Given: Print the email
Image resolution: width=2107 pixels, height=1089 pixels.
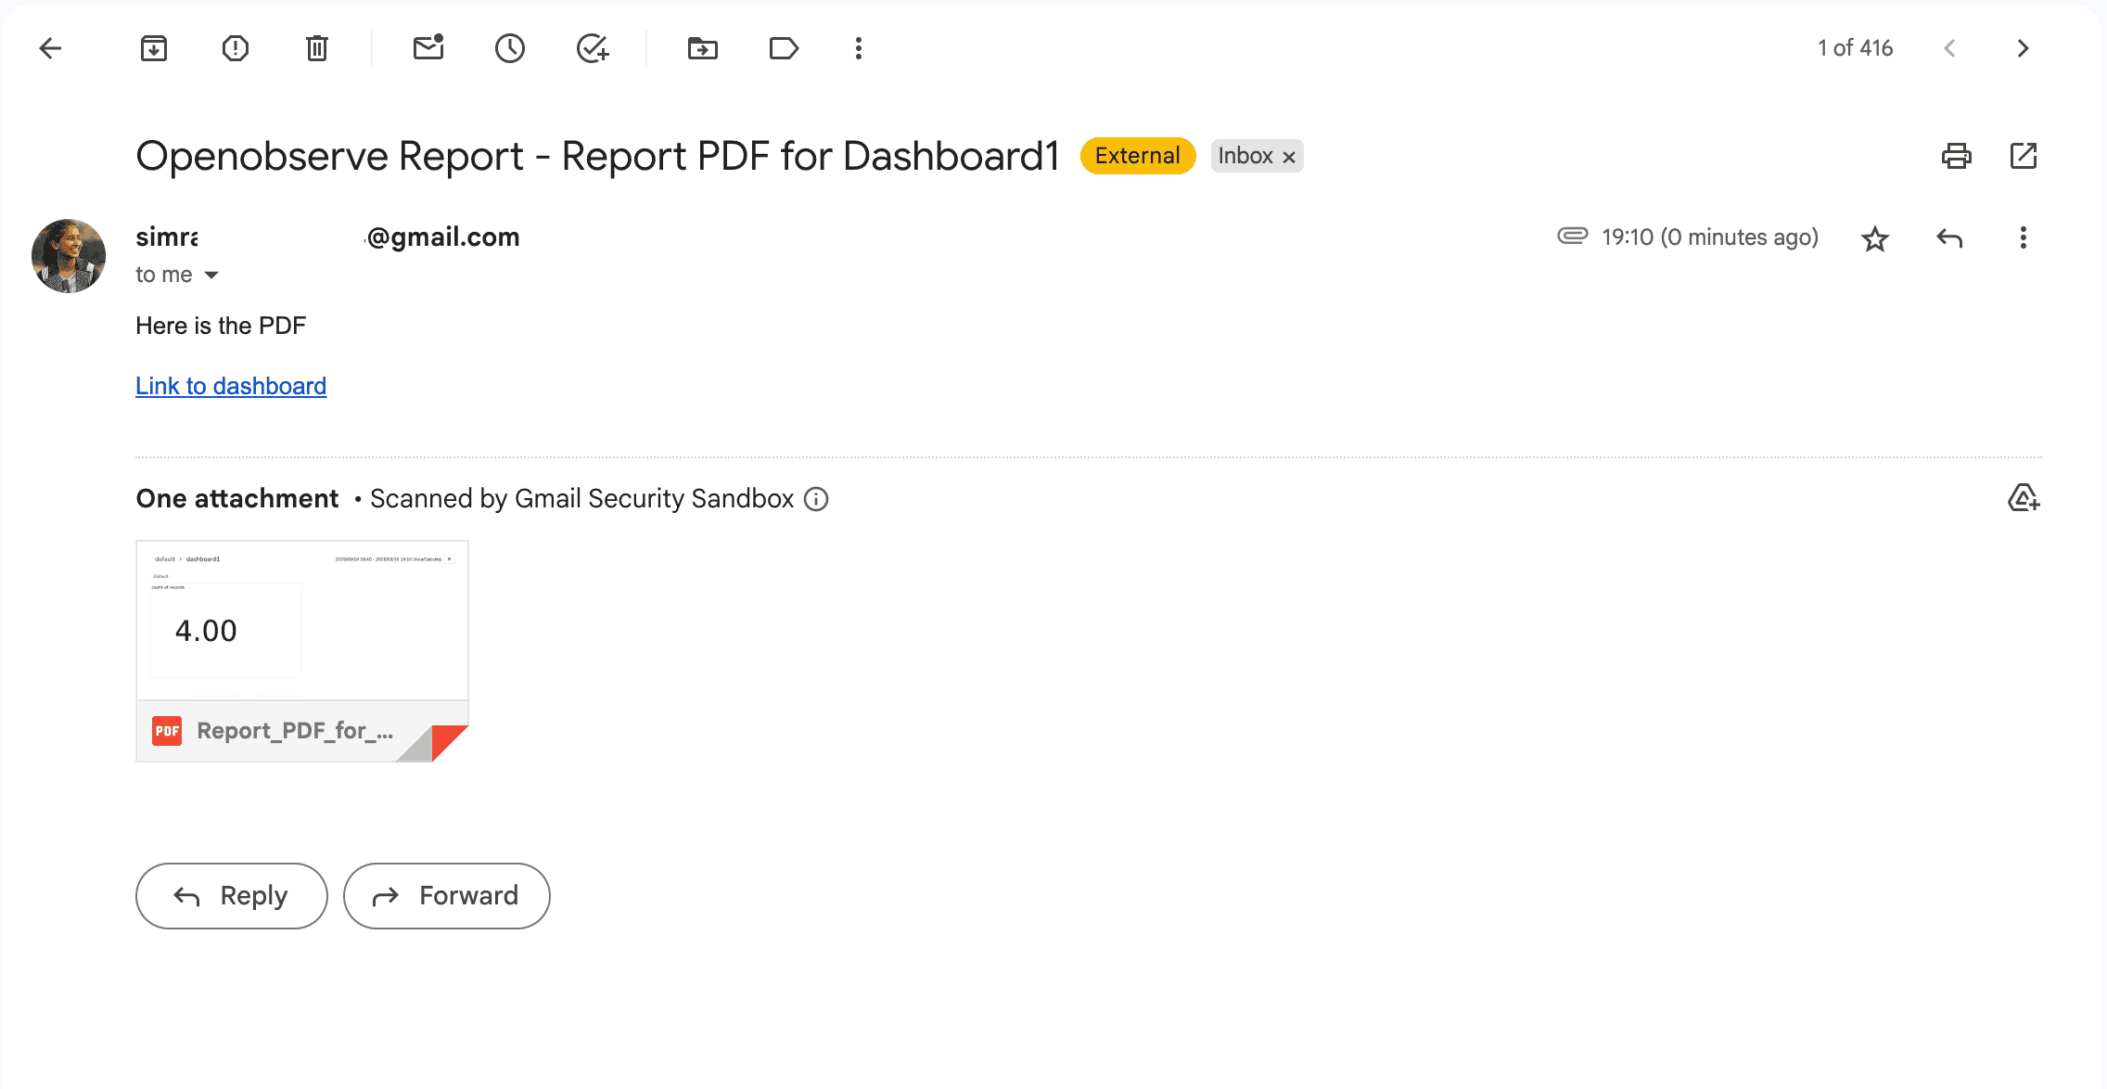Looking at the screenshot, I should (x=1957, y=156).
